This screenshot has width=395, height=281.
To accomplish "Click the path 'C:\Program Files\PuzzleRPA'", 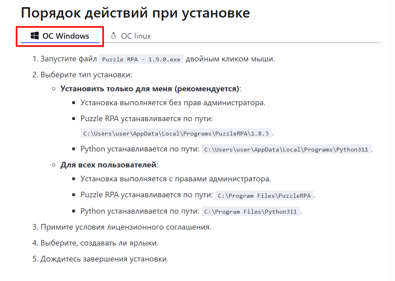I will [264, 195].
